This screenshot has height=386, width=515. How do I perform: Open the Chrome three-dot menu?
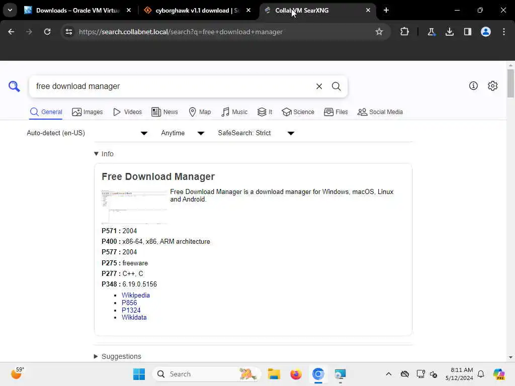click(x=504, y=32)
